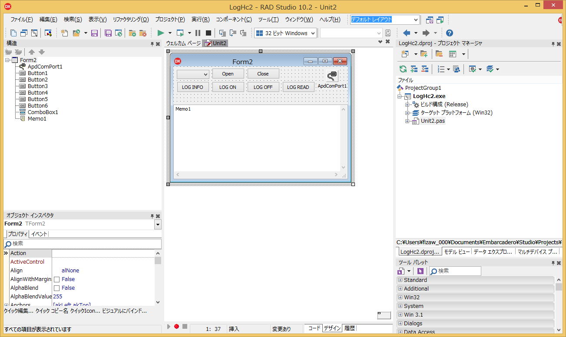Click Collapse All nodes icon in Project Manager
566x337 pixels.
pos(425,69)
